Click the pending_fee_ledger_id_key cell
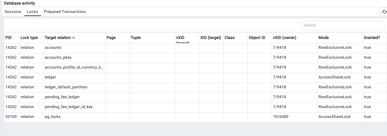The height and width of the screenshot is (136, 387). pyautogui.click(x=69, y=107)
